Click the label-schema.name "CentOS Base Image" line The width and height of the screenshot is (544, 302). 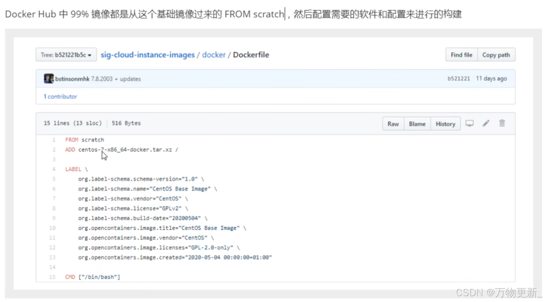(148, 189)
